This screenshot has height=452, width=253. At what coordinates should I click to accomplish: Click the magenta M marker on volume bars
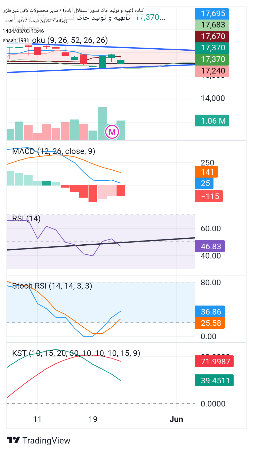point(112,132)
